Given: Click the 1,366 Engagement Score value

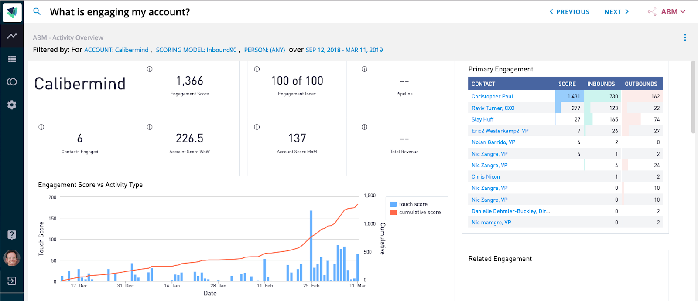Looking at the screenshot, I should tap(190, 81).
